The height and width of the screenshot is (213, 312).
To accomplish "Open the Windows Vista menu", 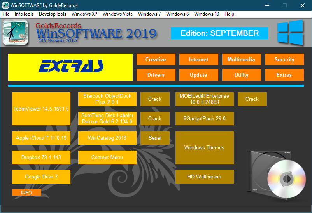I will pos(117,14).
